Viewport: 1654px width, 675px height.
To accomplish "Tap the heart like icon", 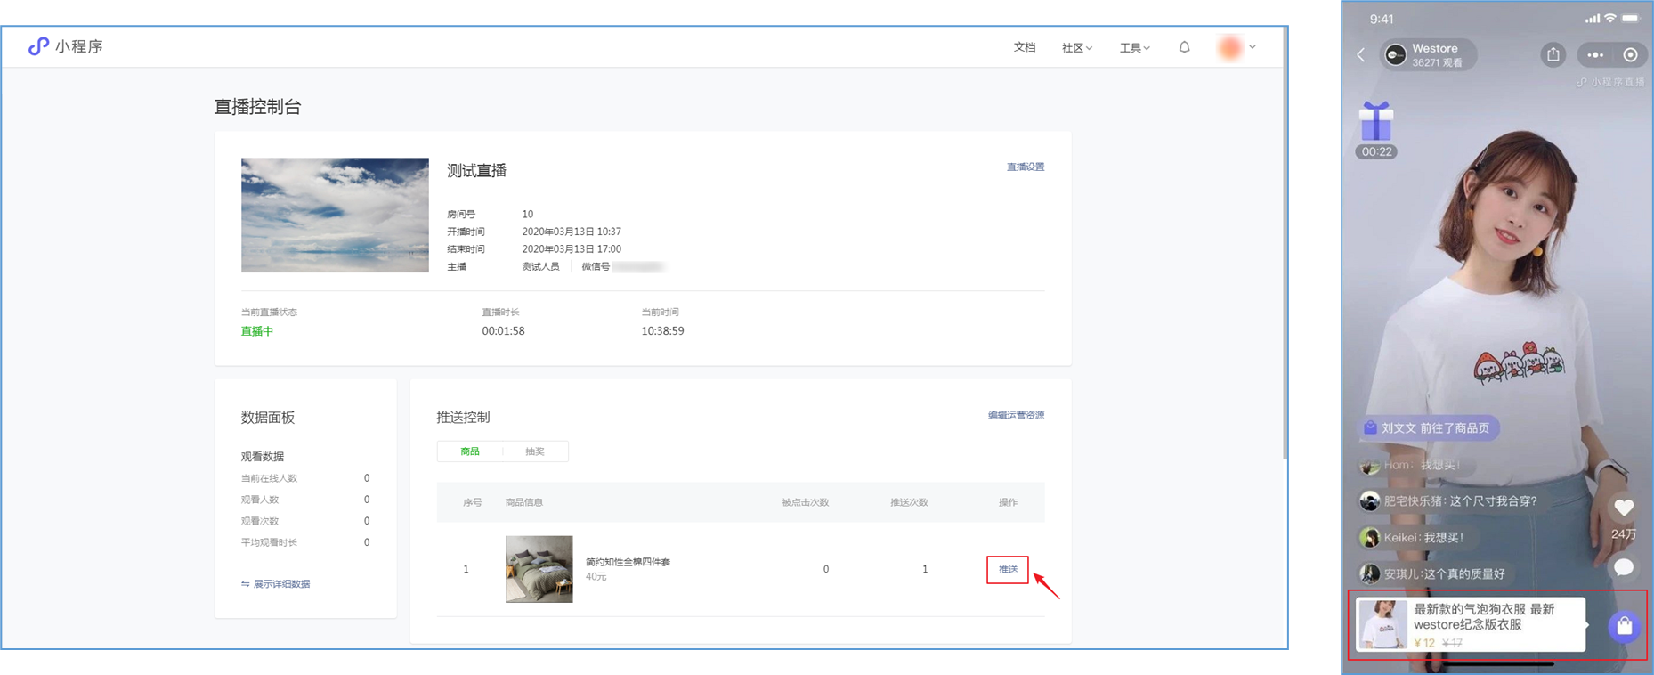I will [x=1624, y=508].
